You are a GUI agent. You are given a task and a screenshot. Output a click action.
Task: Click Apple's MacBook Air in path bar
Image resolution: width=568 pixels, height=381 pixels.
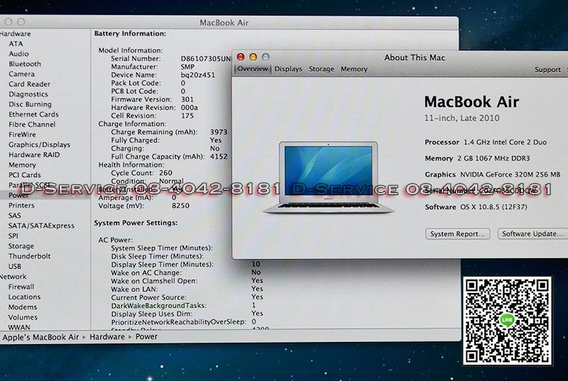pos(40,337)
